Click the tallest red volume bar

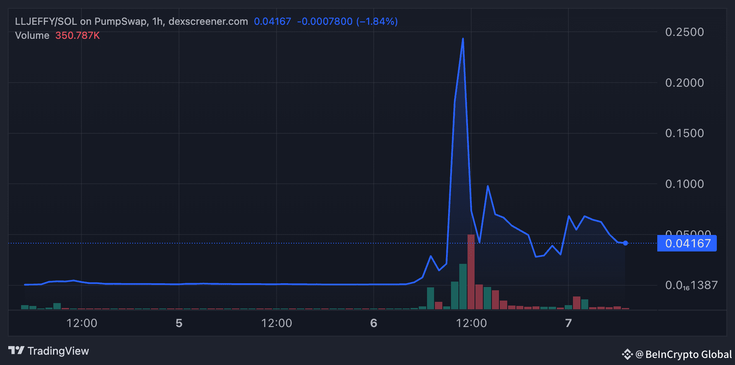[471, 272]
